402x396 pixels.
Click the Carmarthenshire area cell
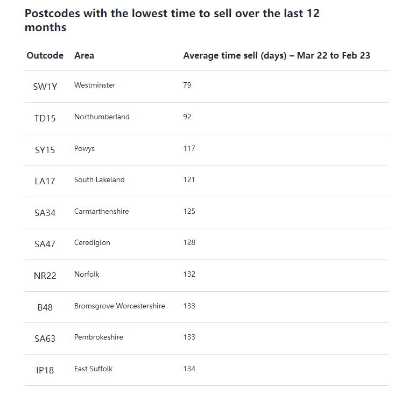tap(101, 211)
